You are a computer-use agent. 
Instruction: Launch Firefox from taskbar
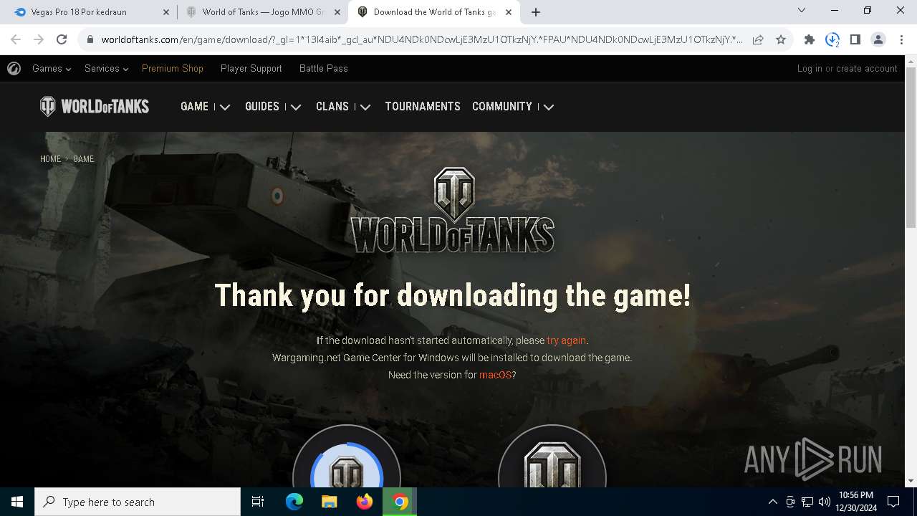[x=365, y=502]
